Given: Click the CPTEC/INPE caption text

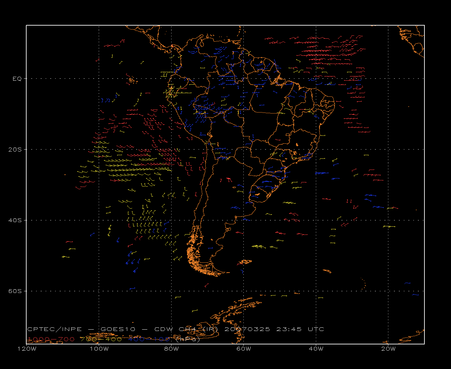Looking at the screenshot, I should point(54,329).
